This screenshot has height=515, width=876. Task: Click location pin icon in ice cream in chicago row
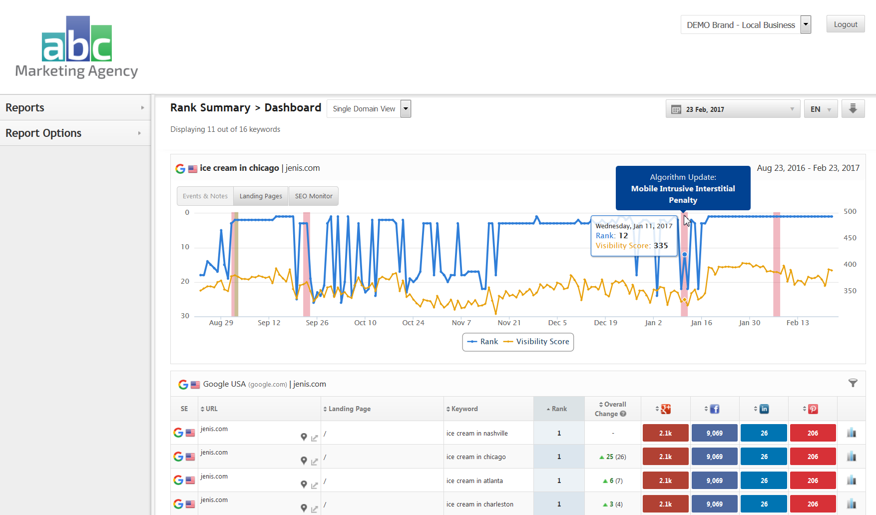pos(304,461)
